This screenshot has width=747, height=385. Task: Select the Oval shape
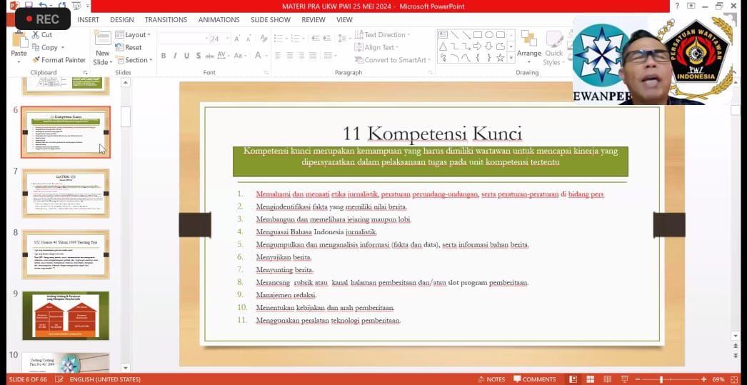click(489, 35)
